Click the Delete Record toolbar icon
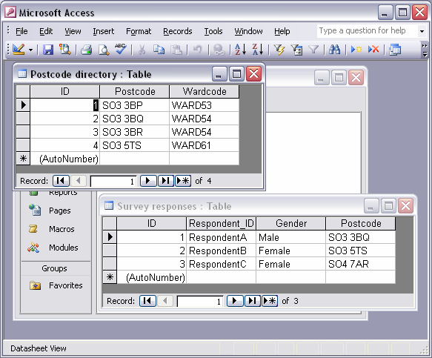 [373, 50]
